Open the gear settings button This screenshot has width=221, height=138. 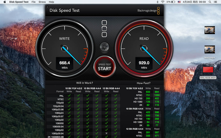click(x=104, y=47)
